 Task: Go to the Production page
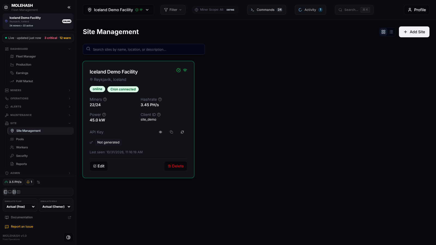click(41, 65)
